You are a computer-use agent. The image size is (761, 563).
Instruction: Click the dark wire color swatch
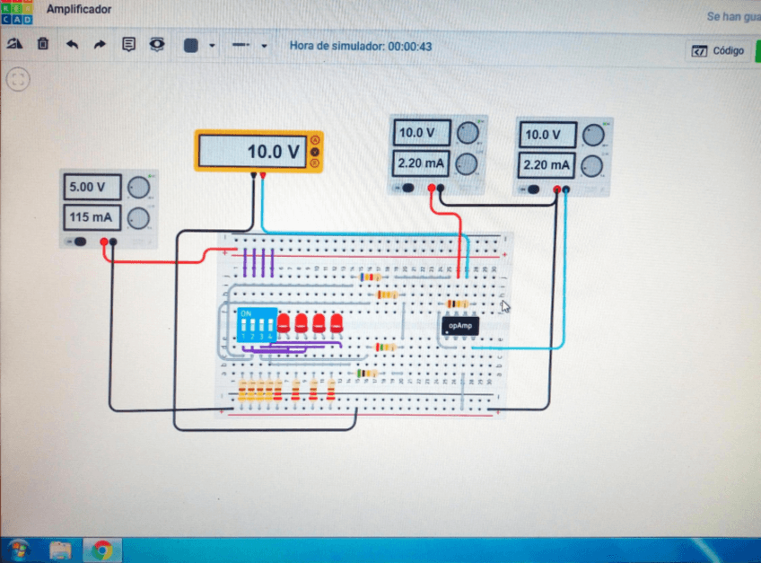pos(190,45)
